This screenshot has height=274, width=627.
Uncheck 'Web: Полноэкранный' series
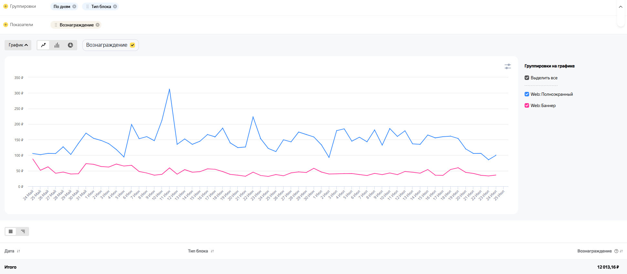[x=527, y=94]
